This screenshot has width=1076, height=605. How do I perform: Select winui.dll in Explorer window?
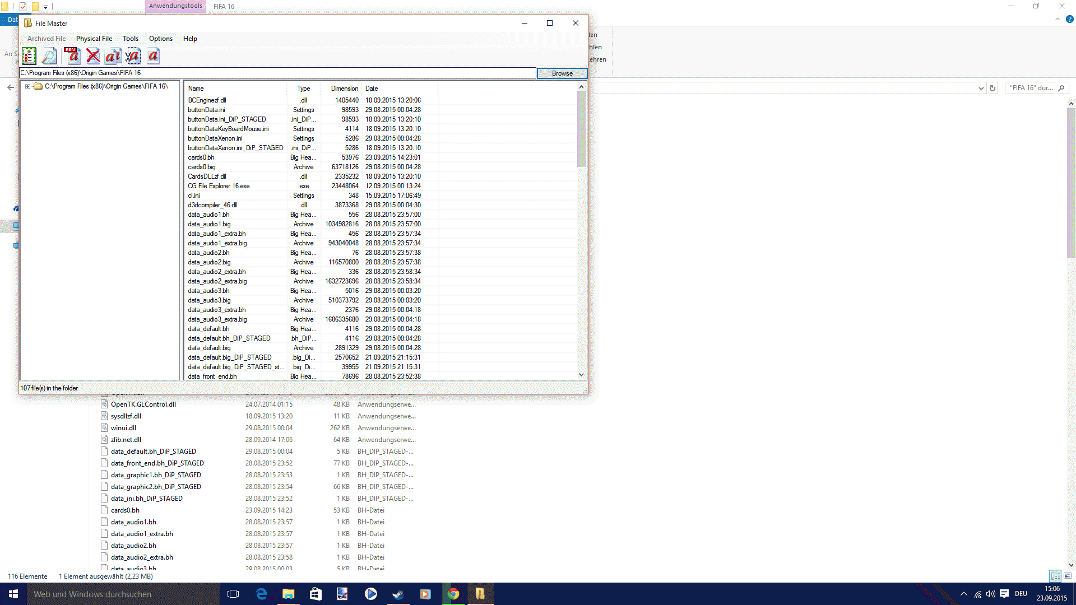pos(123,428)
